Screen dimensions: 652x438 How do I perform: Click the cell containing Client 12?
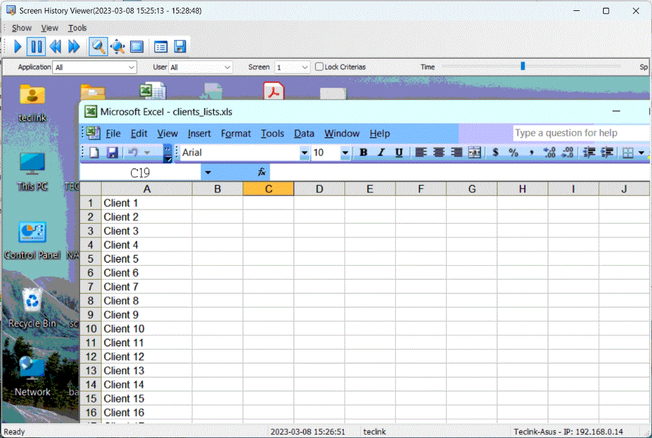point(147,357)
